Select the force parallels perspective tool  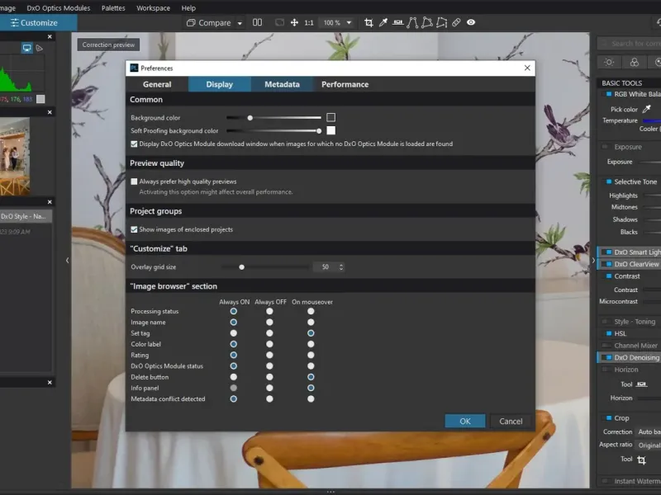412,23
